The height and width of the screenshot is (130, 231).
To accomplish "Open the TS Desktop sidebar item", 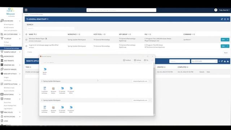I will (8, 45).
